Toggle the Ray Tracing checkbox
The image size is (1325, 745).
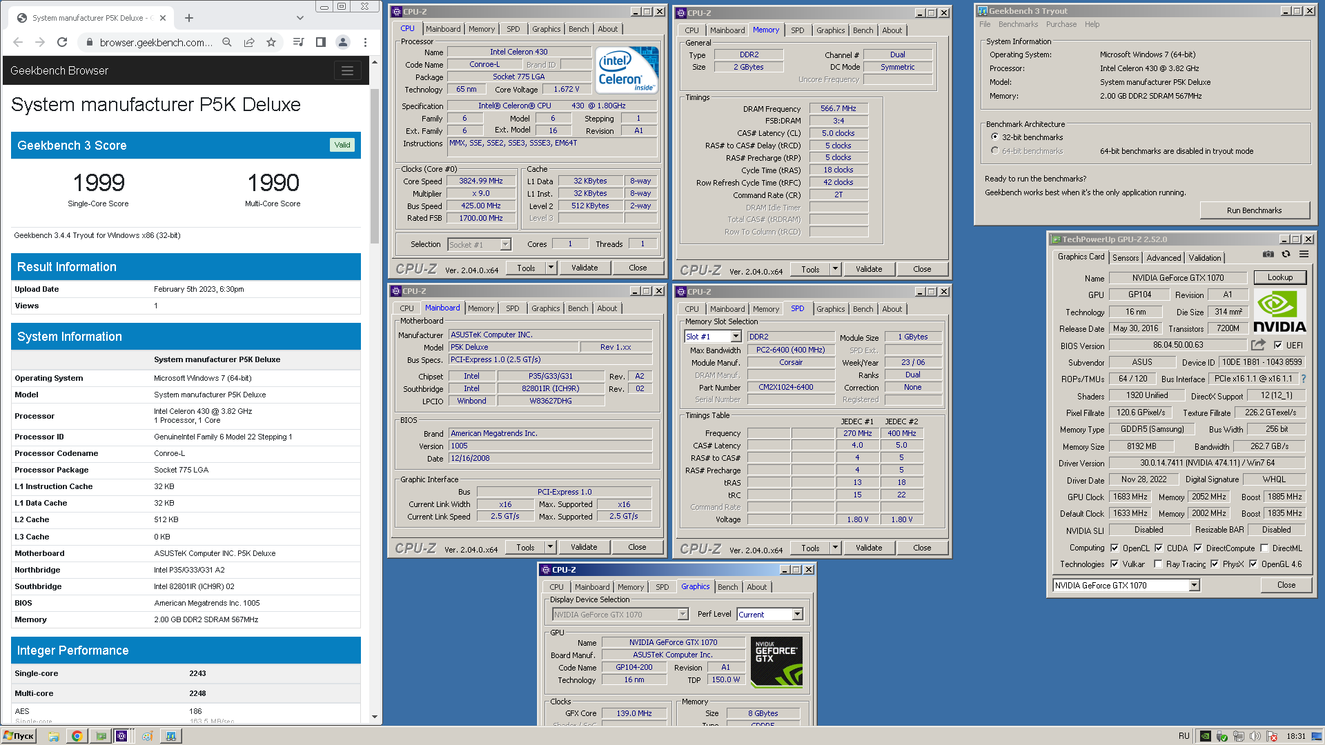point(1158,564)
